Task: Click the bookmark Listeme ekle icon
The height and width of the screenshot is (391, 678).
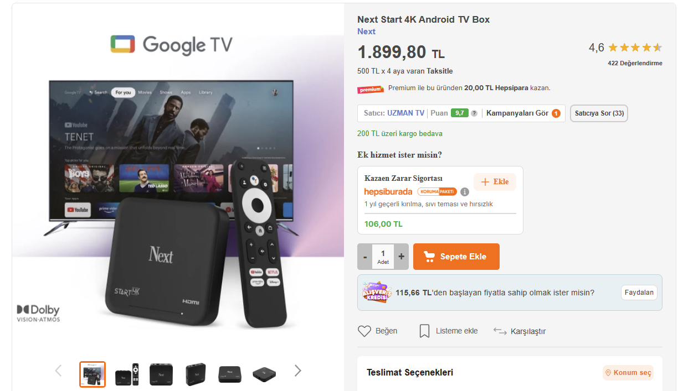Action: 424,331
